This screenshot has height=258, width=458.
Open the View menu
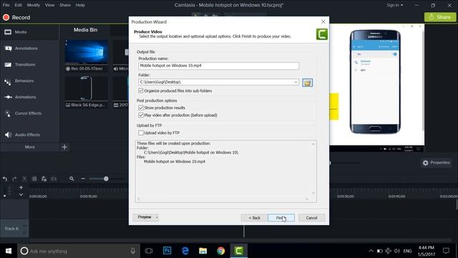(49, 5)
